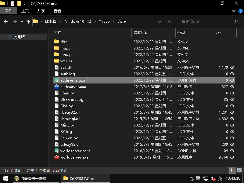The width and height of the screenshot is (244, 183).
Task: Open Customize Quick Access Toolbar dropdown
Action: [25, 4]
